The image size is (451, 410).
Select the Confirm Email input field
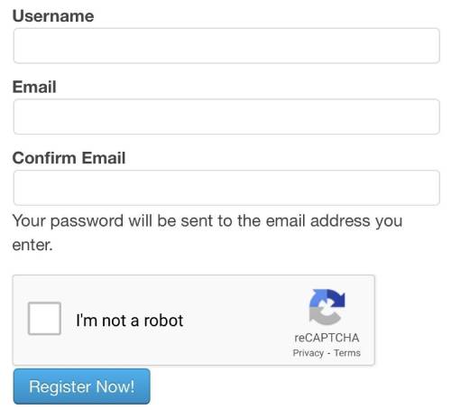[x=226, y=188]
